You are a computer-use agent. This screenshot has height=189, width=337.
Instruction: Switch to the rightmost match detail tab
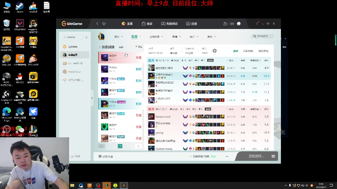pos(263,51)
